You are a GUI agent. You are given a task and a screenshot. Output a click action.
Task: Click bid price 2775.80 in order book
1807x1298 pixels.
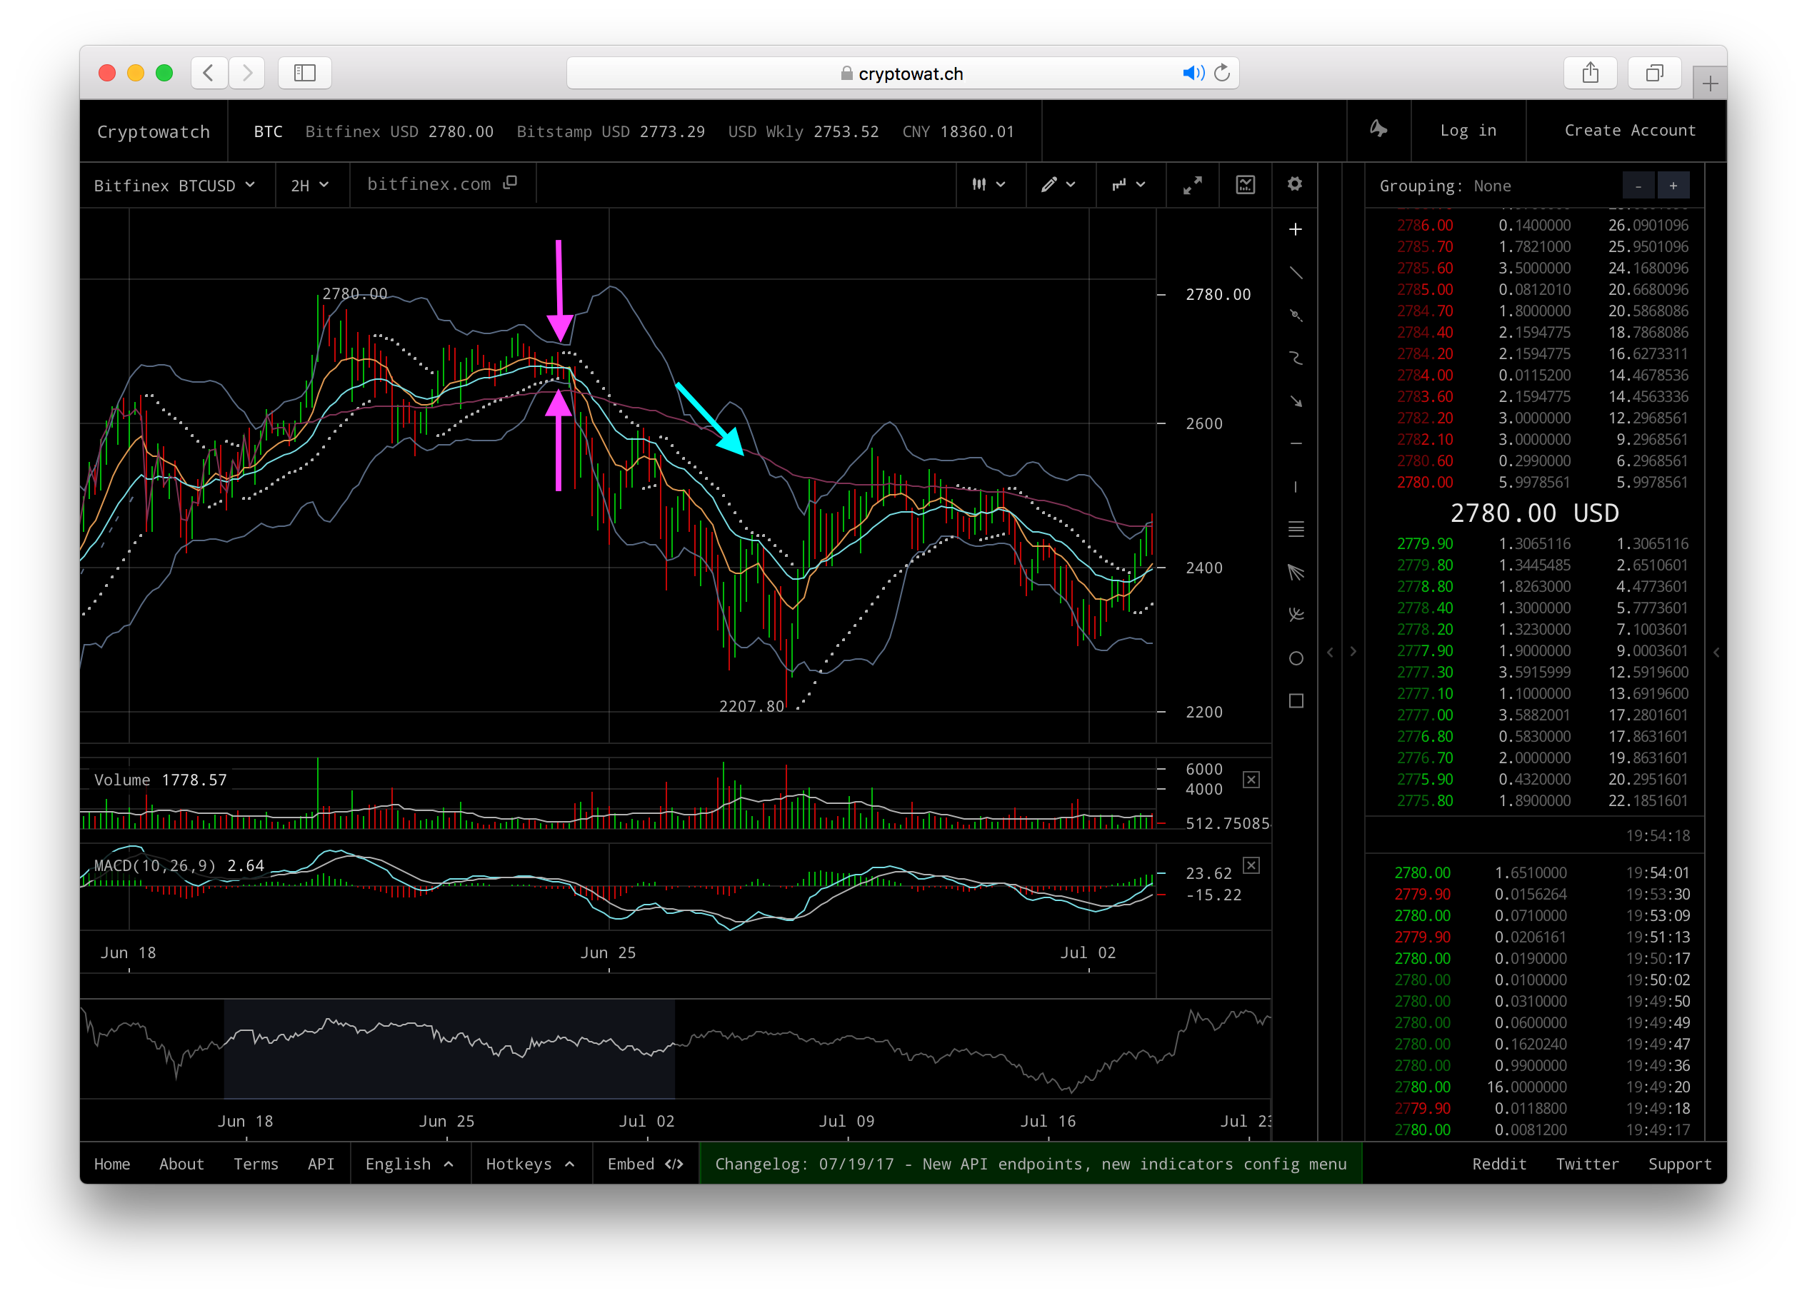point(1425,800)
